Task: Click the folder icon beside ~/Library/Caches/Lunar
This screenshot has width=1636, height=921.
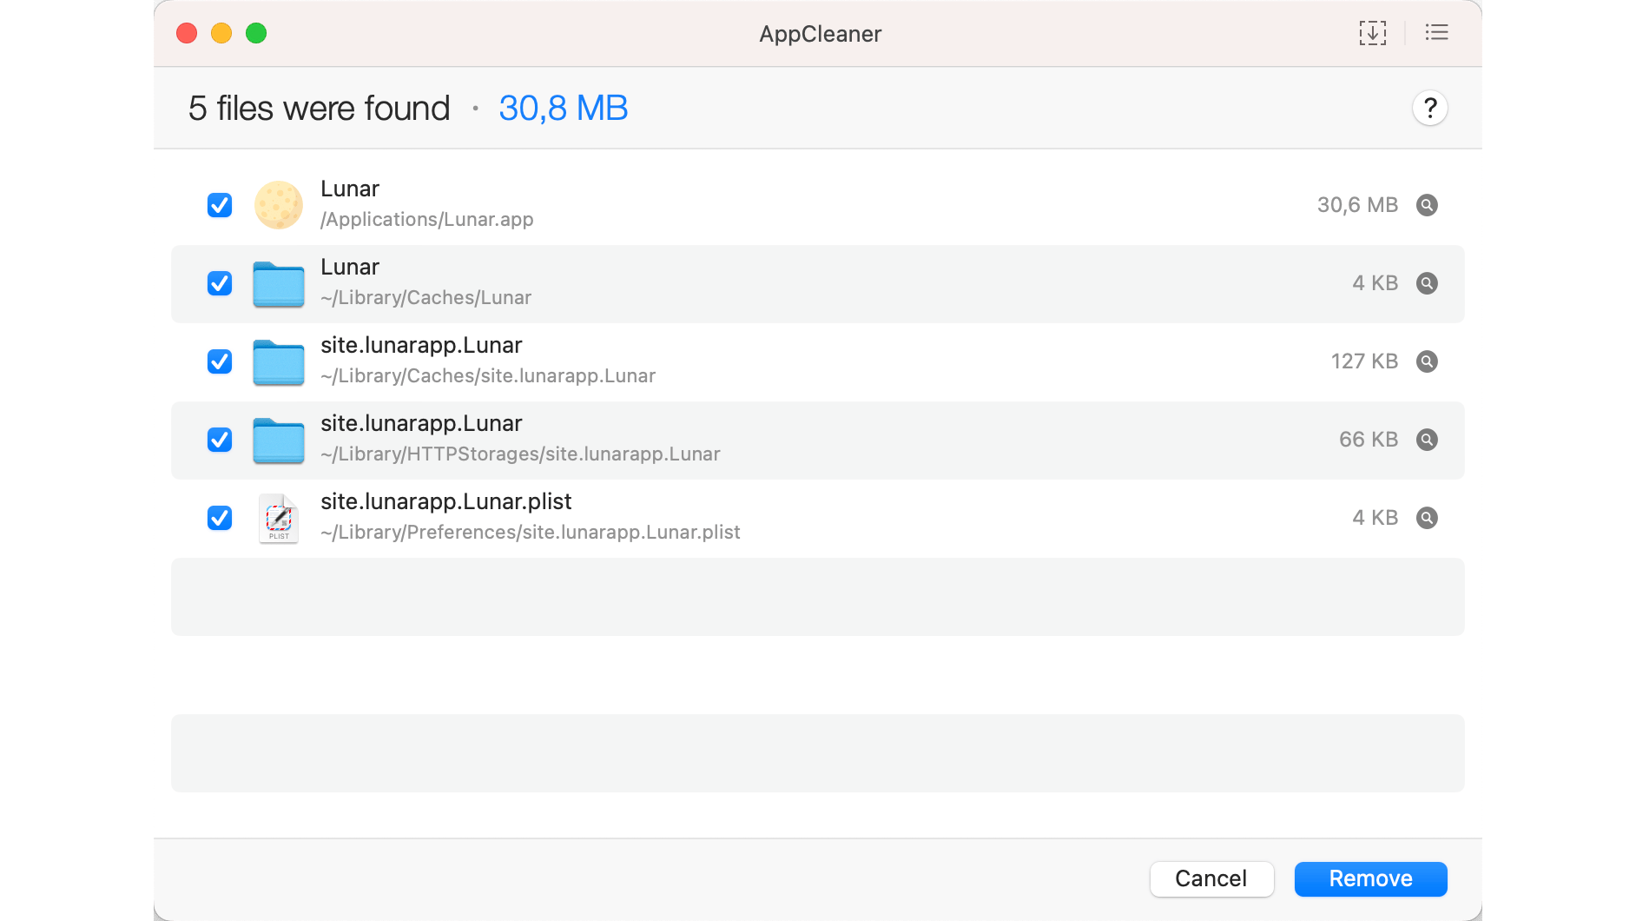Action: (x=278, y=283)
